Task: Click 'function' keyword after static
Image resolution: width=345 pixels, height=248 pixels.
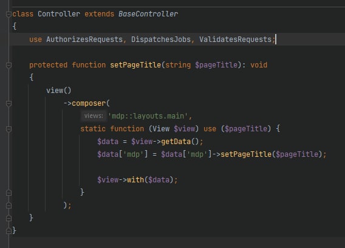Action: coord(127,129)
